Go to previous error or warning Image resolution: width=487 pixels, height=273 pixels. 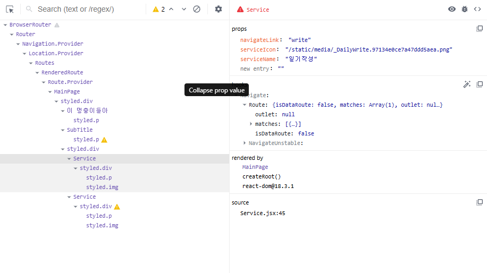coord(171,10)
